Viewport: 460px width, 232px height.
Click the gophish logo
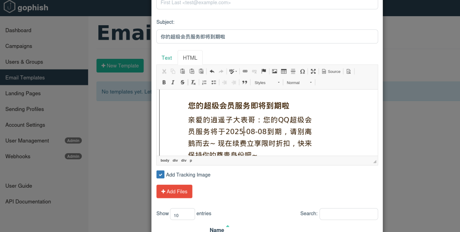pyautogui.click(x=26, y=7)
